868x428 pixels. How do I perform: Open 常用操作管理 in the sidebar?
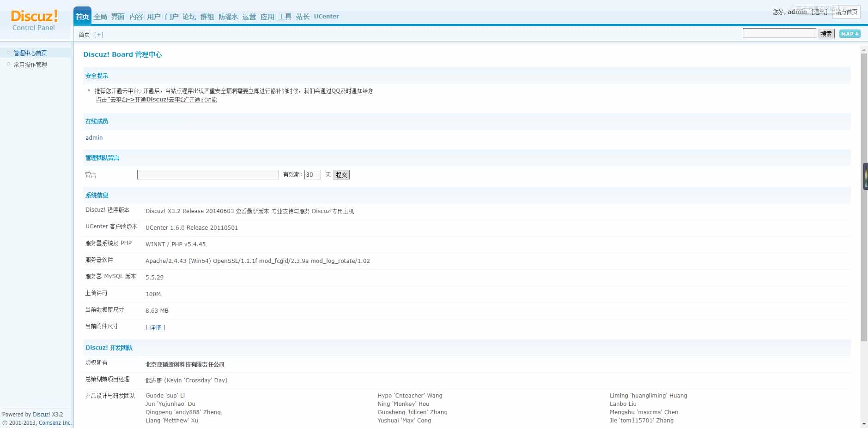[x=30, y=65]
